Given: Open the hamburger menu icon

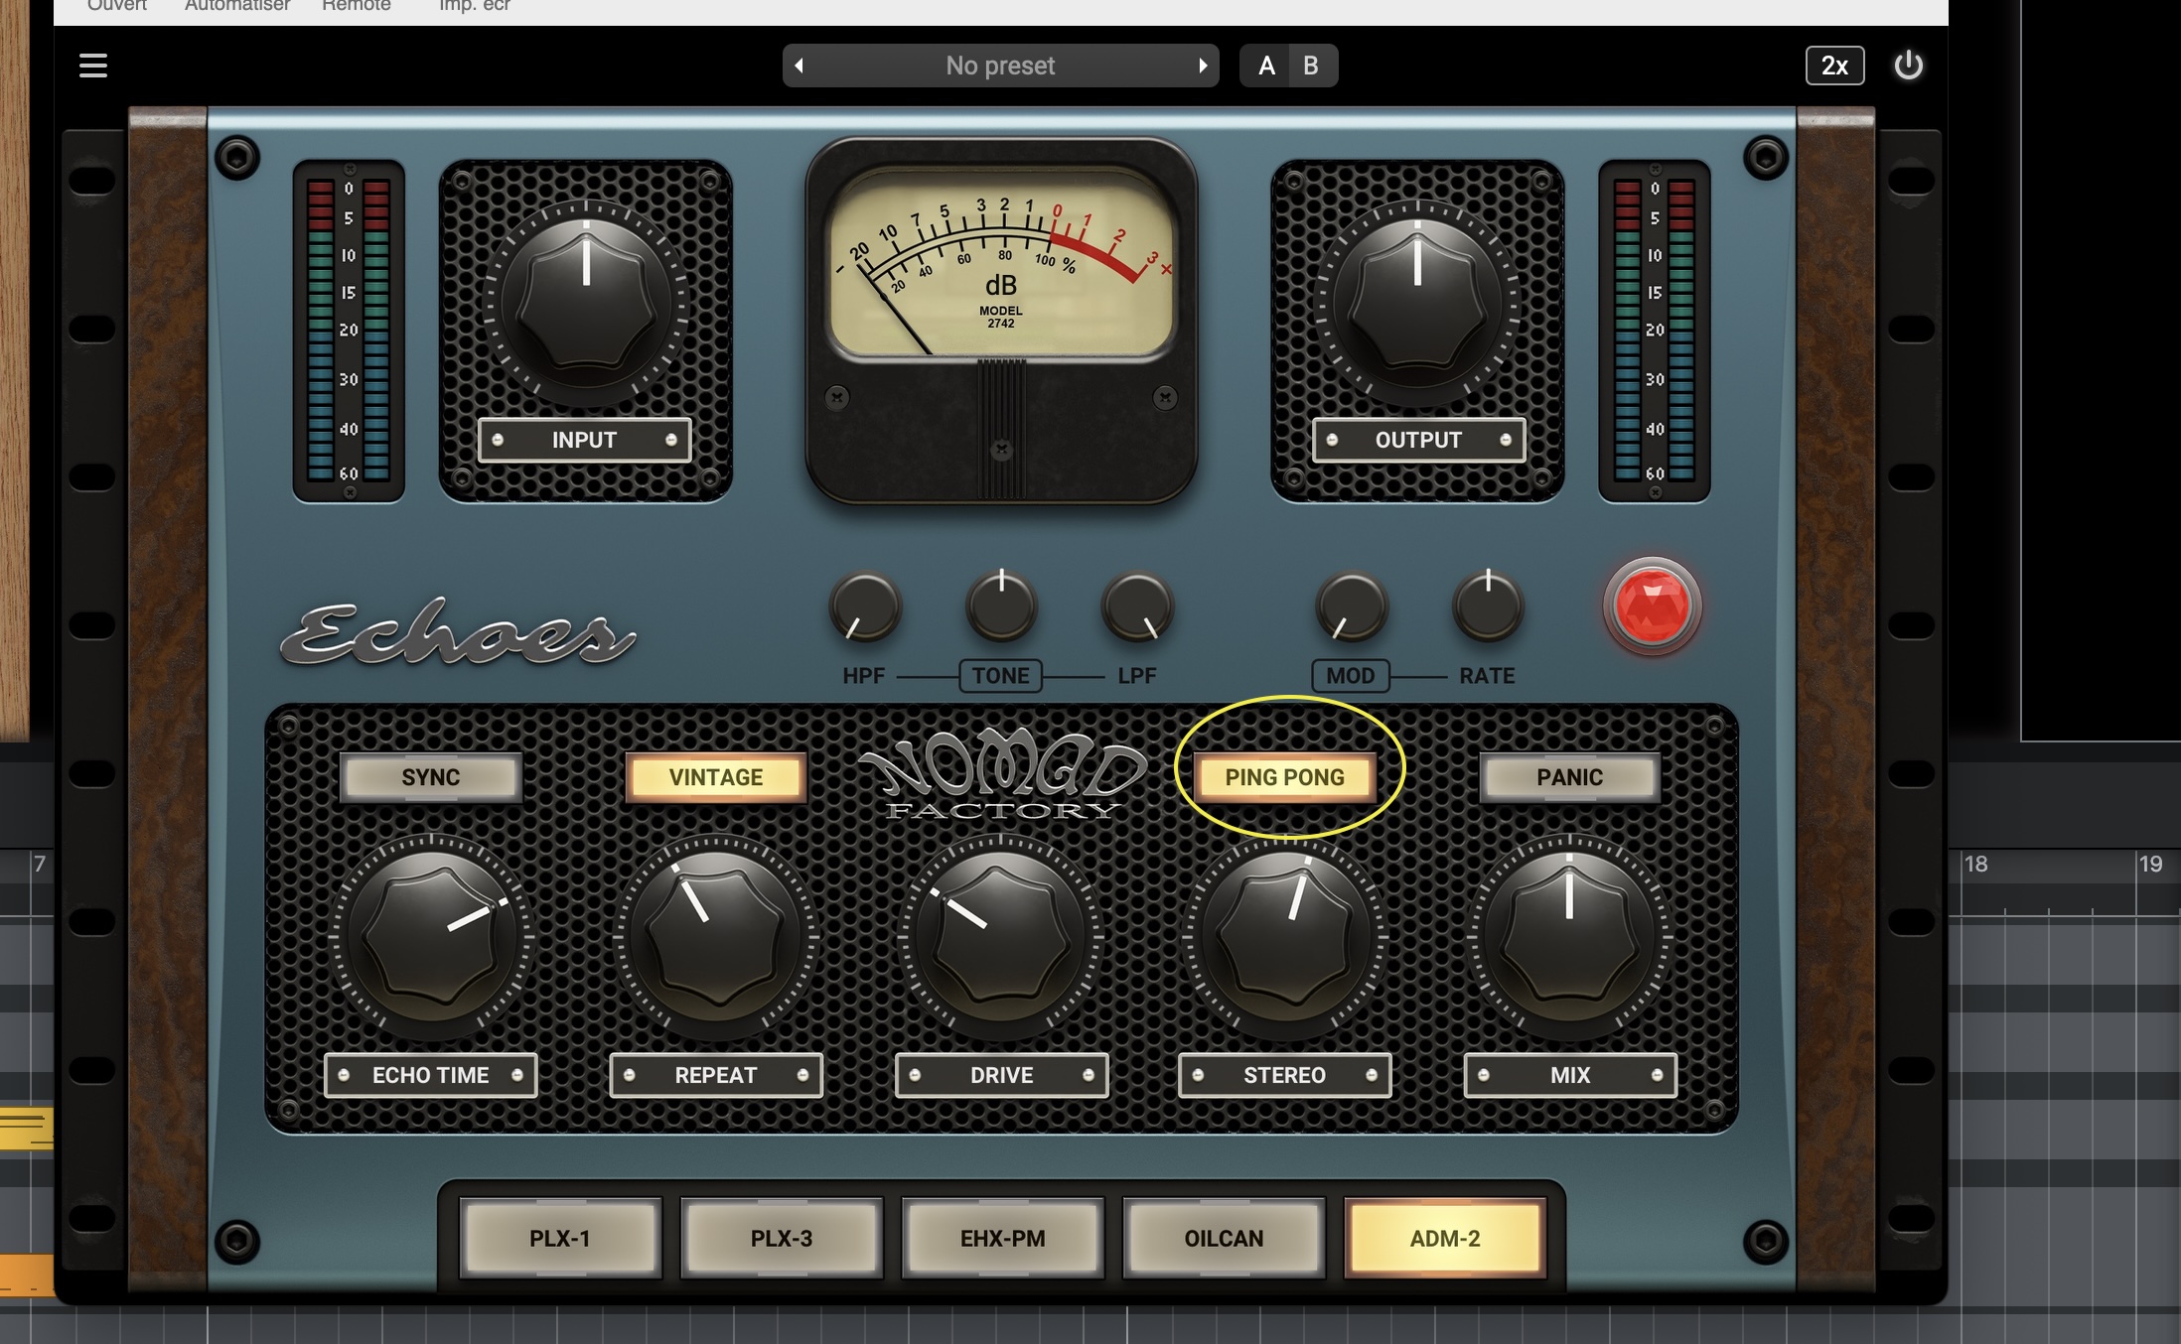Looking at the screenshot, I should [93, 66].
